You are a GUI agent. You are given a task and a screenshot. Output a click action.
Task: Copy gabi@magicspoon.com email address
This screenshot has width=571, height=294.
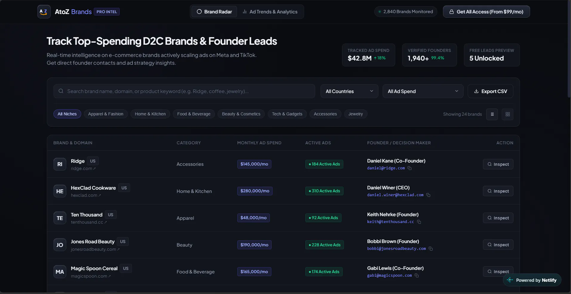417,276
